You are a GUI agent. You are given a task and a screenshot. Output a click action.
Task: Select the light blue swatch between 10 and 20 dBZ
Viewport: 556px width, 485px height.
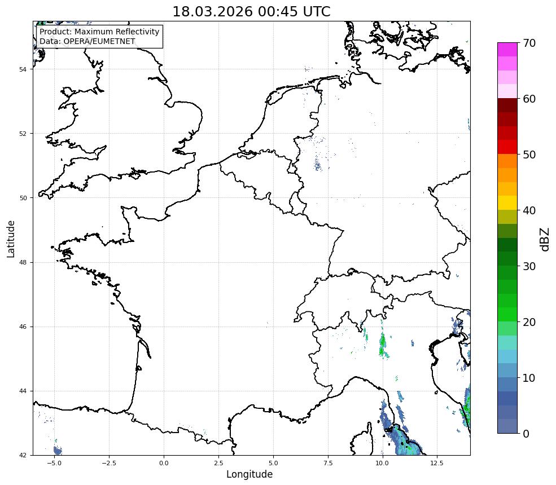(x=507, y=357)
